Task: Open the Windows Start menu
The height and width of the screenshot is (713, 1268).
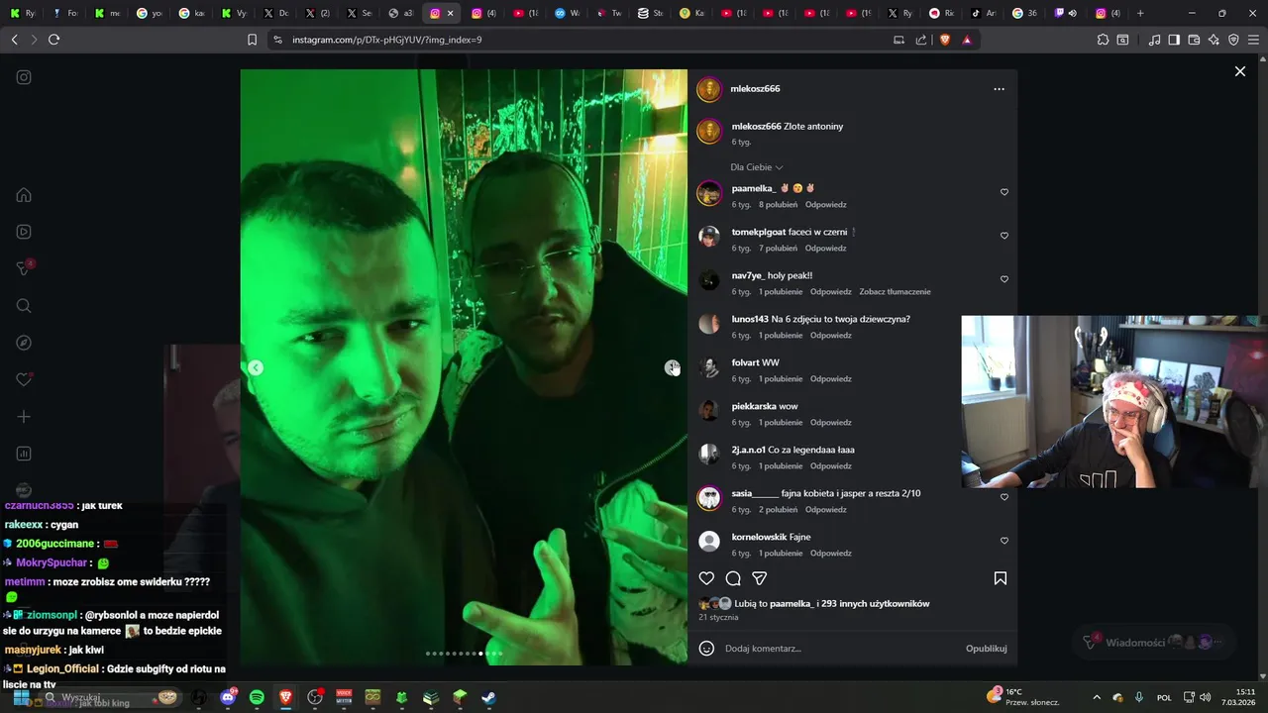Action: click(21, 697)
